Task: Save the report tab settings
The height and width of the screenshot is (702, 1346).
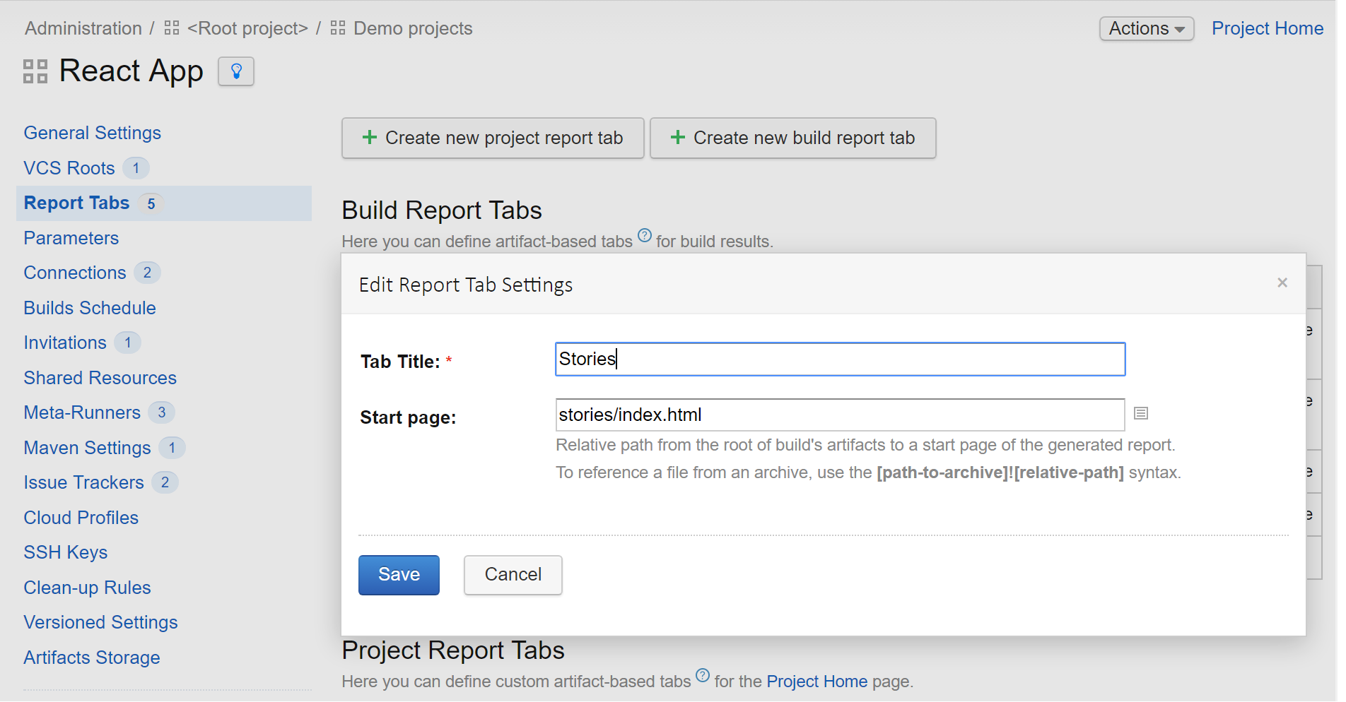Action: click(399, 575)
